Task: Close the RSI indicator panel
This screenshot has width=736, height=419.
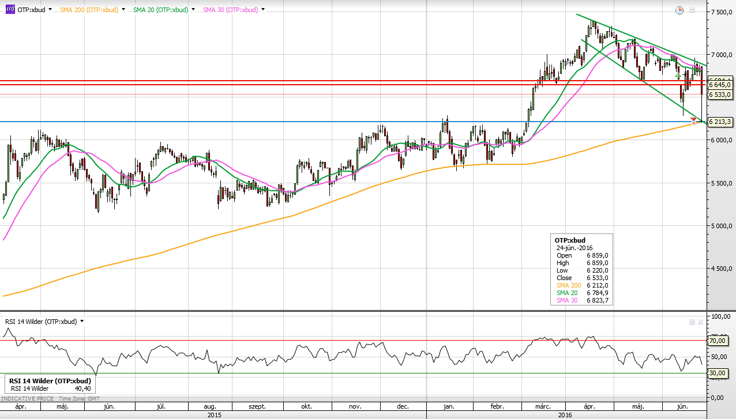Action: pyautogui.click(x=700, y=322)
